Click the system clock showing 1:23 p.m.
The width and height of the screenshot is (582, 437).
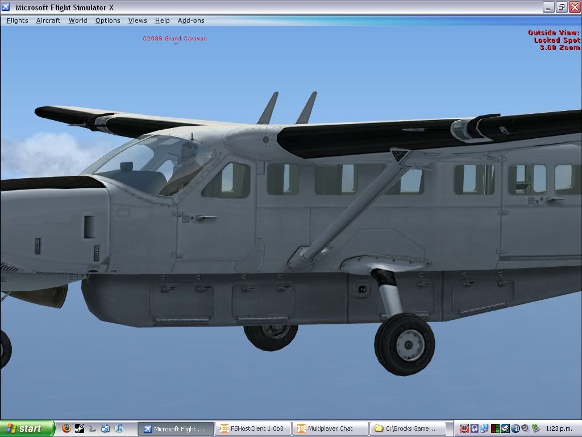tap(560, 428)
